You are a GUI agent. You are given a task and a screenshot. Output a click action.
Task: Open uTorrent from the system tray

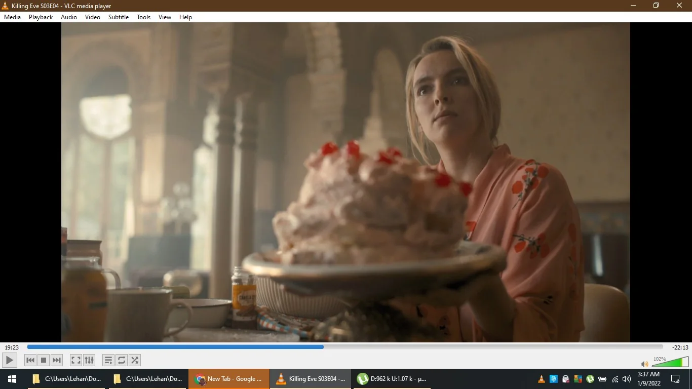click(590, 379)
